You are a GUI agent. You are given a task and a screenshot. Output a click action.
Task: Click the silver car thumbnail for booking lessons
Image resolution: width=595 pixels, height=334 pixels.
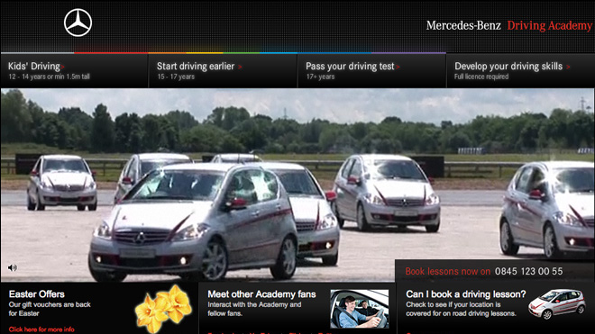point(556,304)
